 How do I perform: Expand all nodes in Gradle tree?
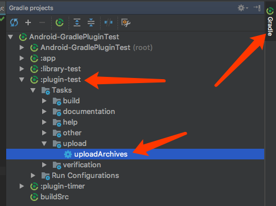77,22
